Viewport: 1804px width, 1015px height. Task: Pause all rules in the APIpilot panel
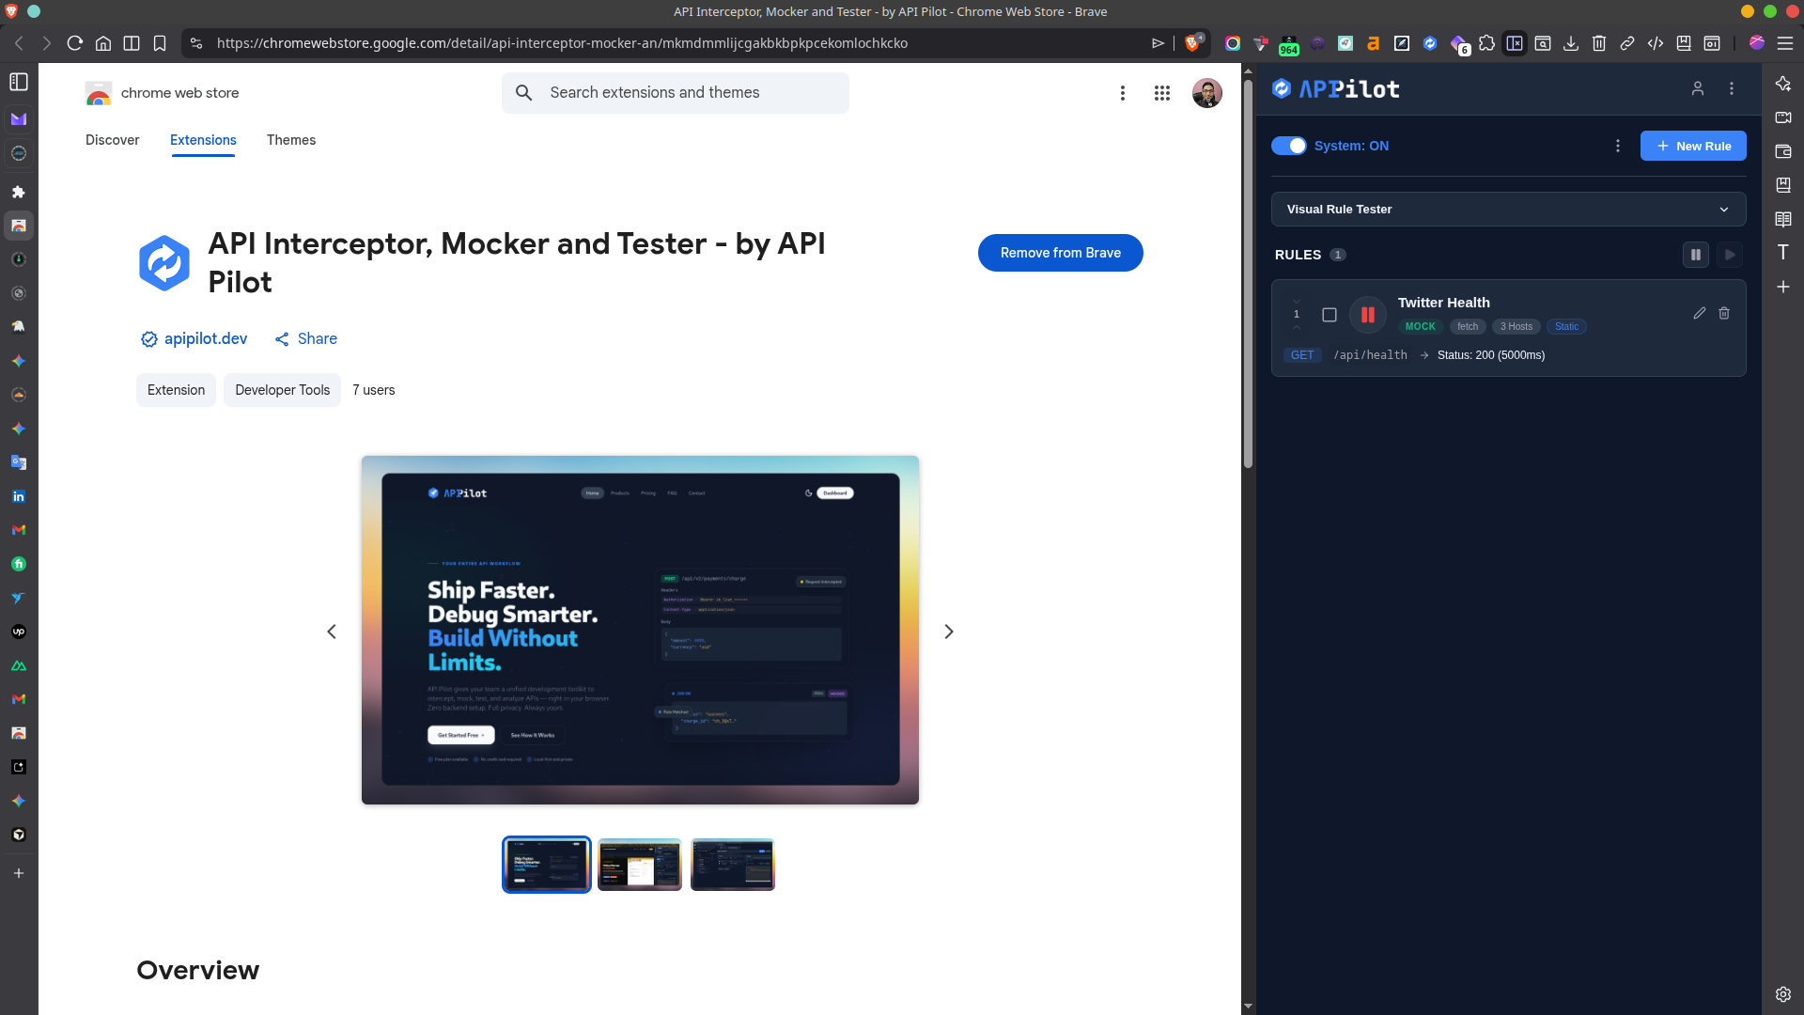(x=1695, y=255)
